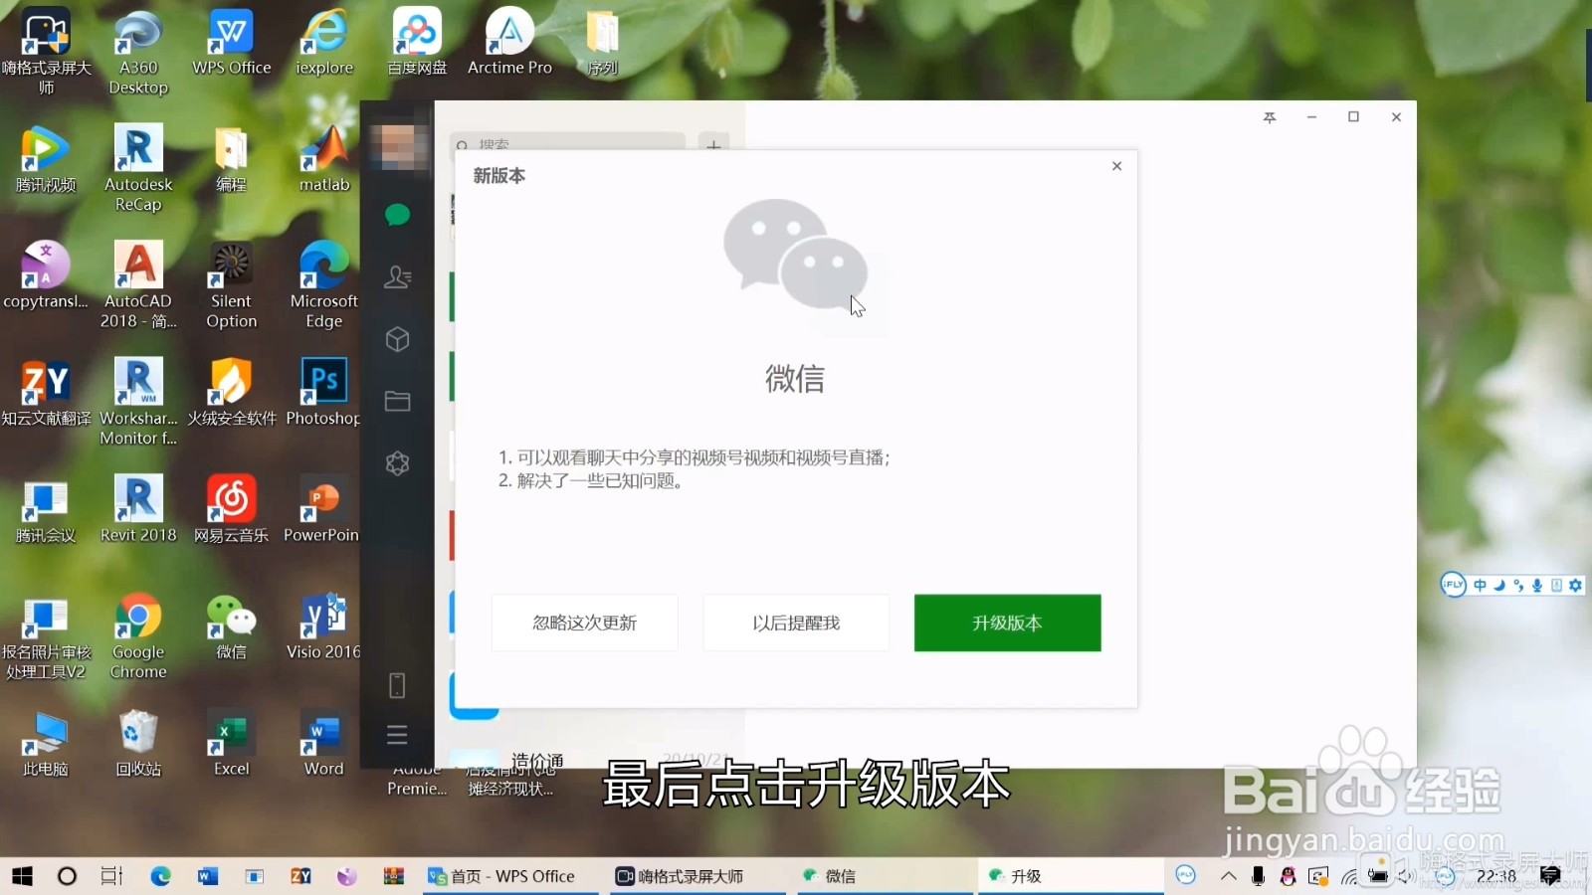Expand hidden system tray icons arrow
The image size is (1592, 895).
tap(1229, 876)
